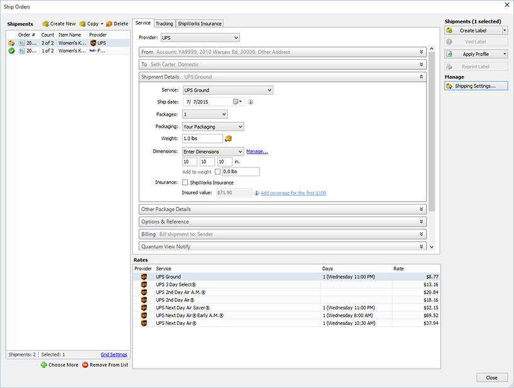514x388 pixels.
Task: Enable the ShipWorks Insurance checkbox
Action: point(185,183)
